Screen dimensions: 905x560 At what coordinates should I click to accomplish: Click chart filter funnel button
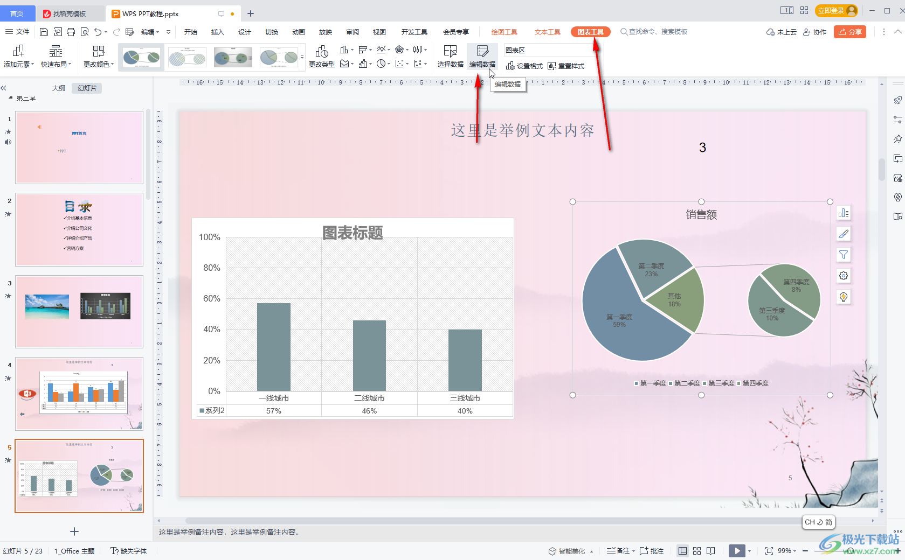pyautogui.click(x=844, y=255)
